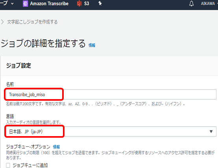Go to Amazon Transcribe via its text label
The width and height of the screenshot is (218, 168).
tap(49, 4)
